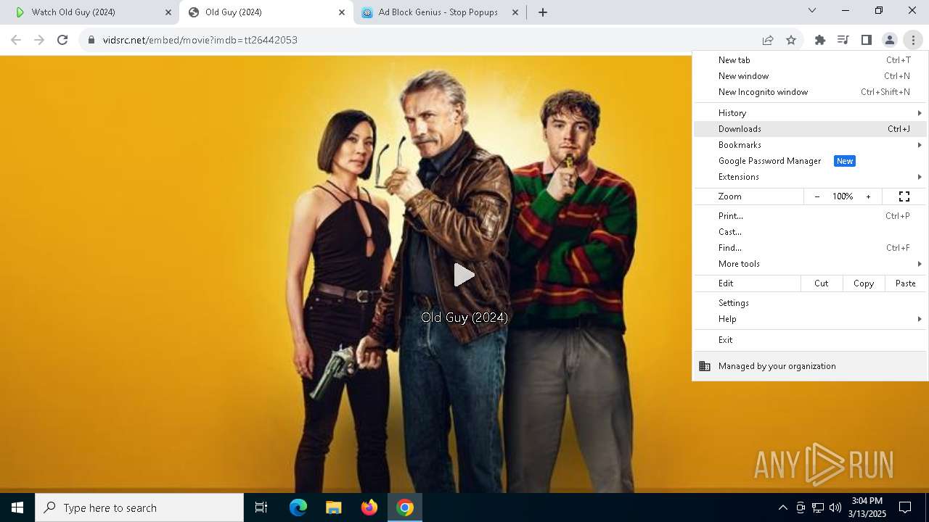Click the three-dot Chrome menu button
The height and width of the screenshot is (522, 929).
913,40
